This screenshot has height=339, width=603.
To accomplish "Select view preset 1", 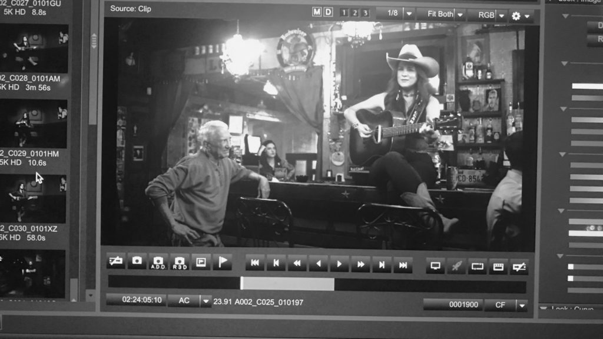I will point(344,13).
